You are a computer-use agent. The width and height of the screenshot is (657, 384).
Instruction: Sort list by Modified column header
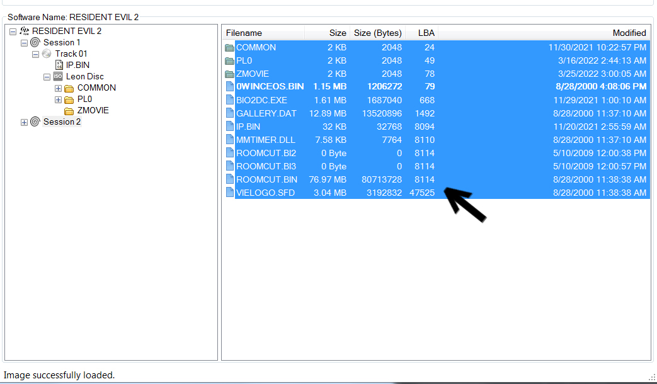(x=544, y=33)
